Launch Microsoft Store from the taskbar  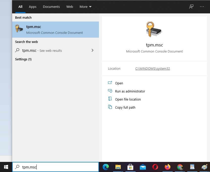pyautogui.click(x=130, y=167)
